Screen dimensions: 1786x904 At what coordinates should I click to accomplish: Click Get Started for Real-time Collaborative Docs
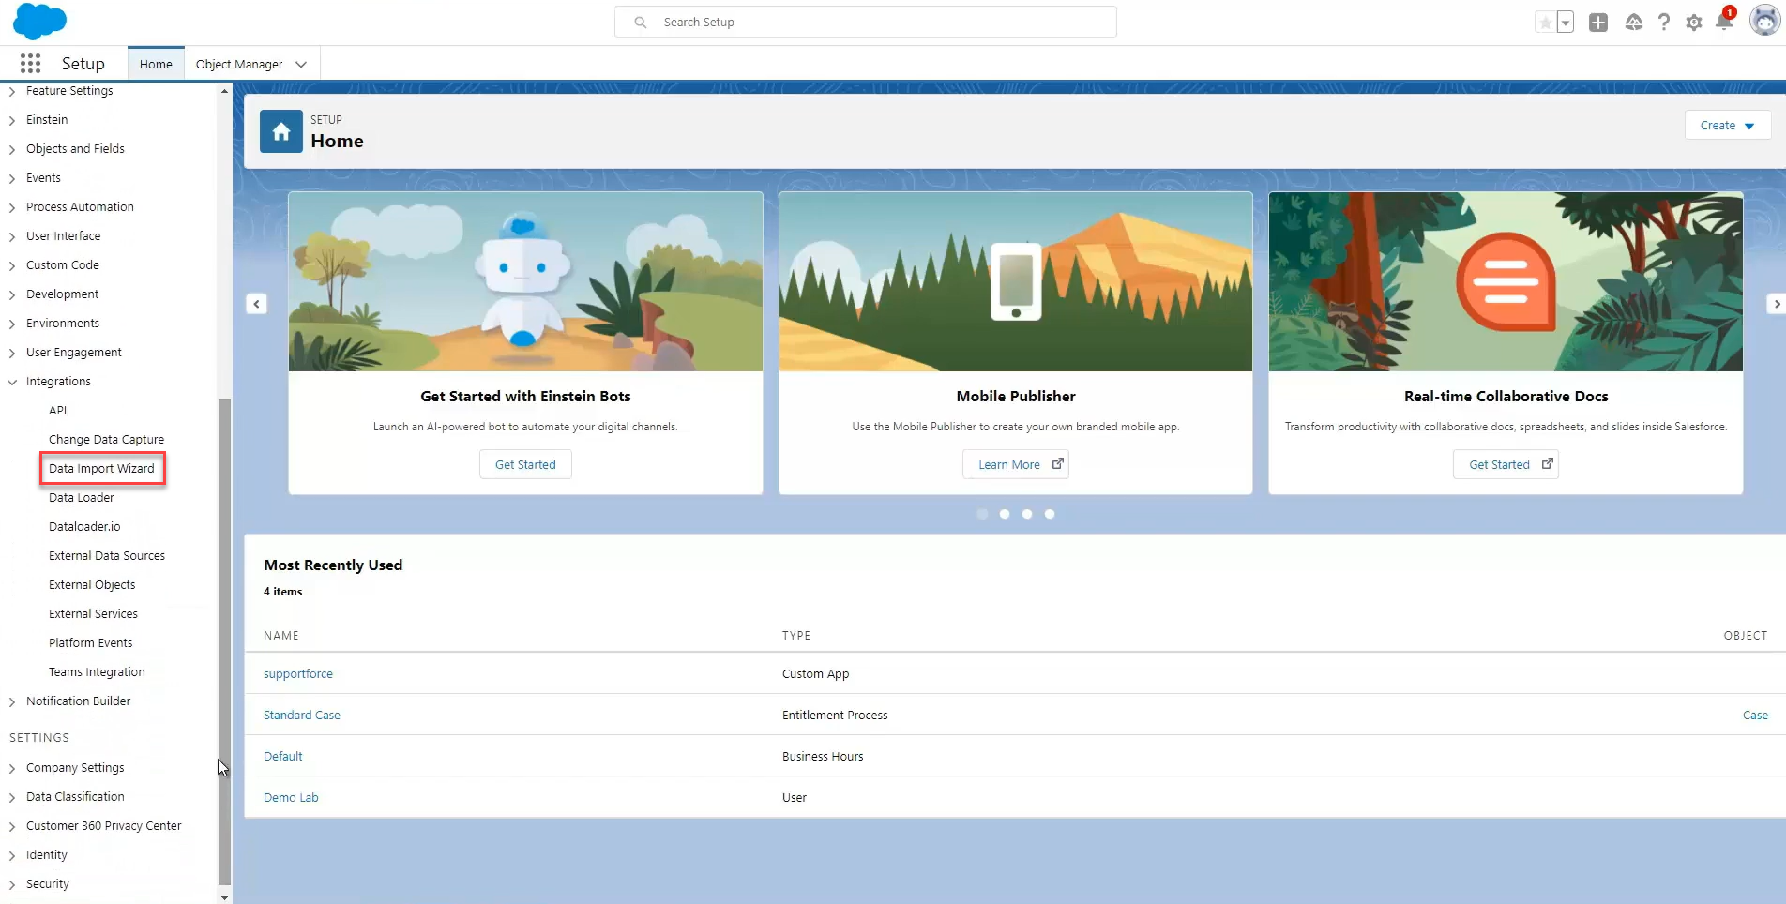[1506, 464]
